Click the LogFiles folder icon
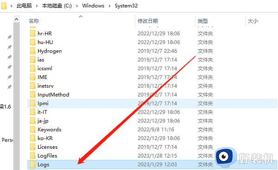Image resolution: width=278 pixels, height=170 pixels. point(32,156)
